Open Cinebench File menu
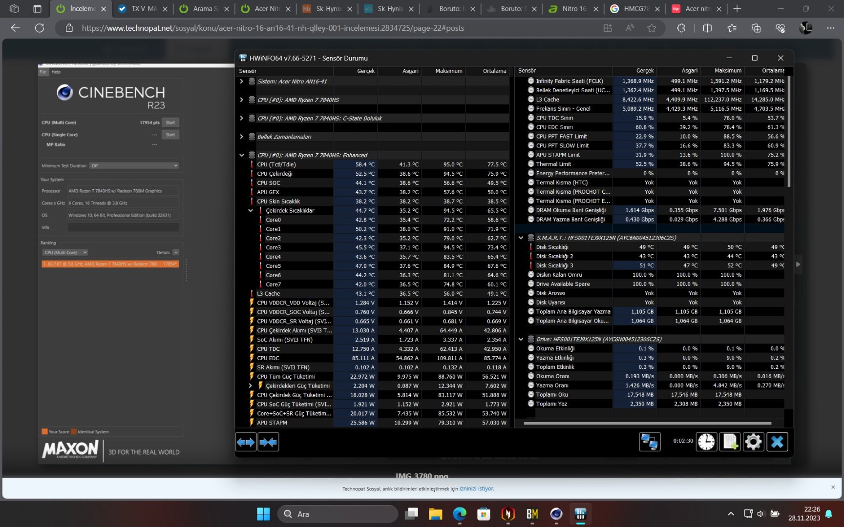The image size is (844, 527). pos(43,72)
